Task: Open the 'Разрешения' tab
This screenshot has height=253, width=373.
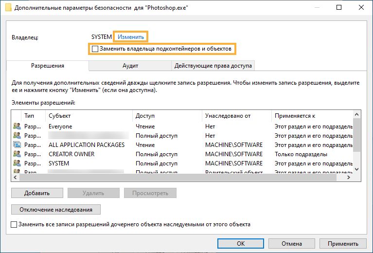Action: click(48, 66)
